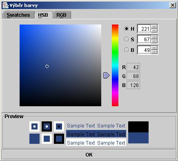Screen dimensions: 178x161
Task: Confirm the color with OK button
Action: [x=89, y=154]
